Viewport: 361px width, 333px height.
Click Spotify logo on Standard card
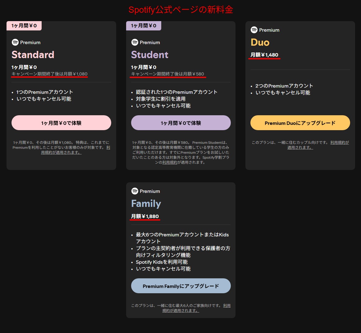click(x=15, y=42)
